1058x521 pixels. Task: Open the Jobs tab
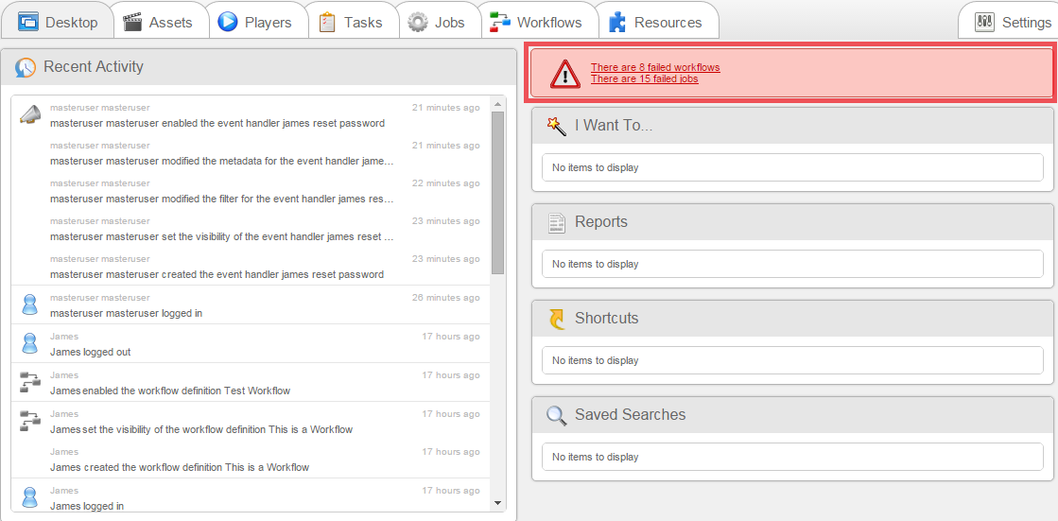point(437,22)
